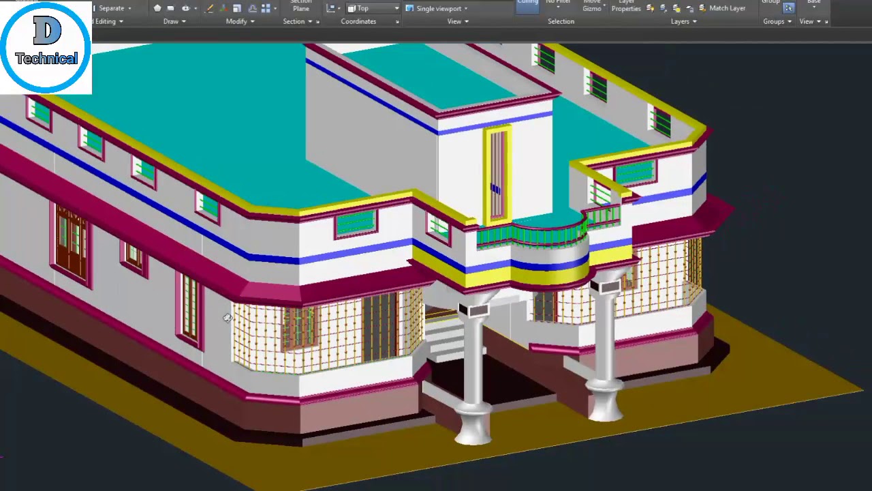This screenshot has width=872, height=491.
Task: Click the Selection panel label
Action: coord(561,21)
